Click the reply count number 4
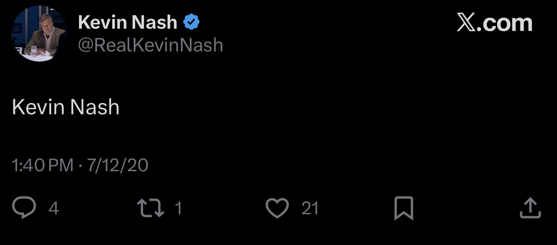The image size is (557, 245). coord(53,208)
